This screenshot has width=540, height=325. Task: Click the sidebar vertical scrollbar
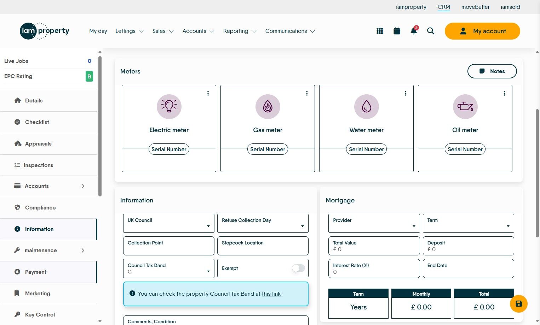tap(100, 126)
